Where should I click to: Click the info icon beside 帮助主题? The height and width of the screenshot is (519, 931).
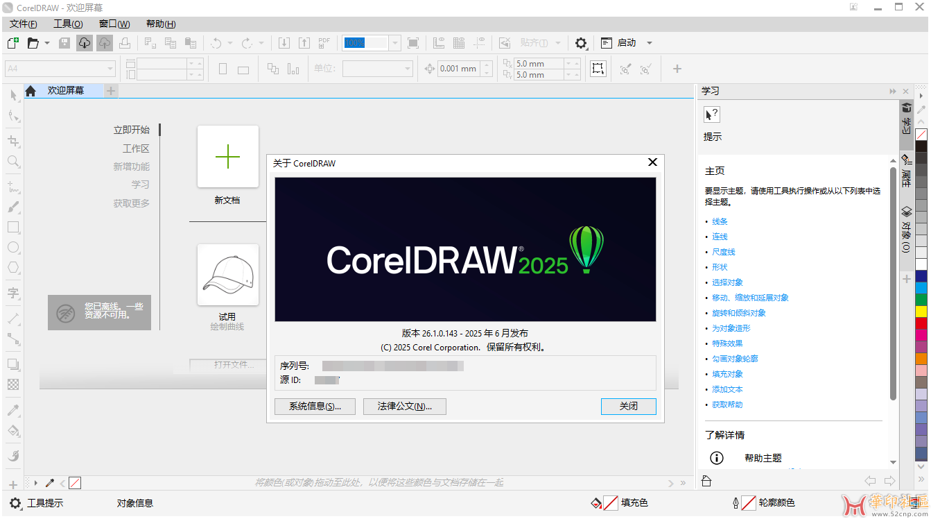tap(717, 458)
